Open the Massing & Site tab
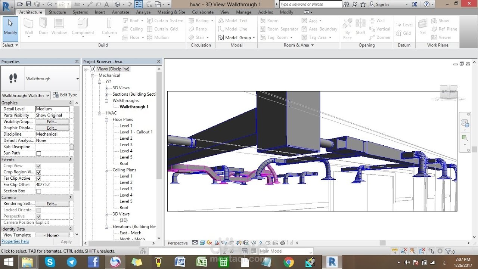Viewport: 478px width, 269px height. pos(171,12)
